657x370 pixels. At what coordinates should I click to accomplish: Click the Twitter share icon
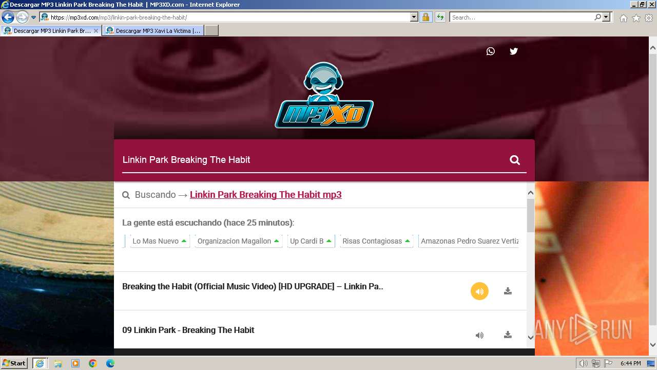[x=514, y=51]
